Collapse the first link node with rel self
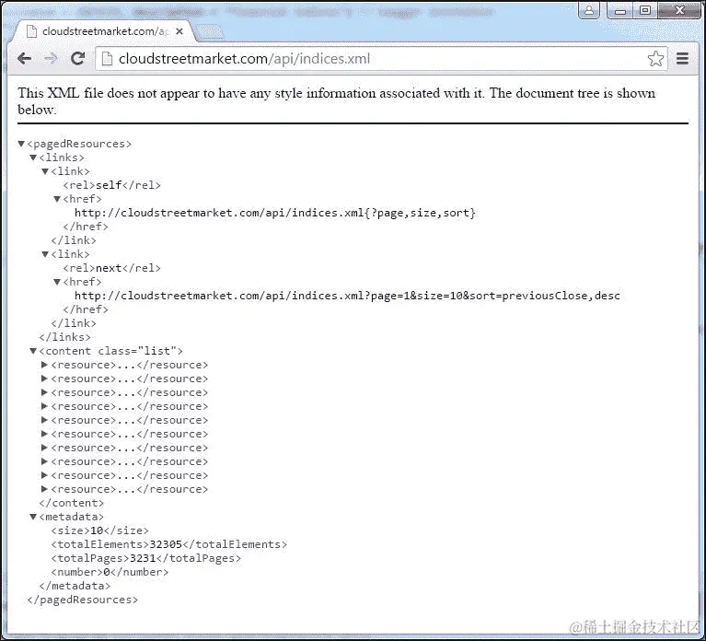 (45, 171)
